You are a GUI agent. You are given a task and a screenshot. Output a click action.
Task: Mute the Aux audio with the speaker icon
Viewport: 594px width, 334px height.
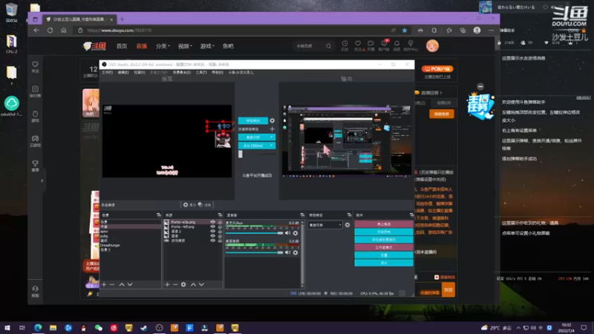tap(287, 233)
